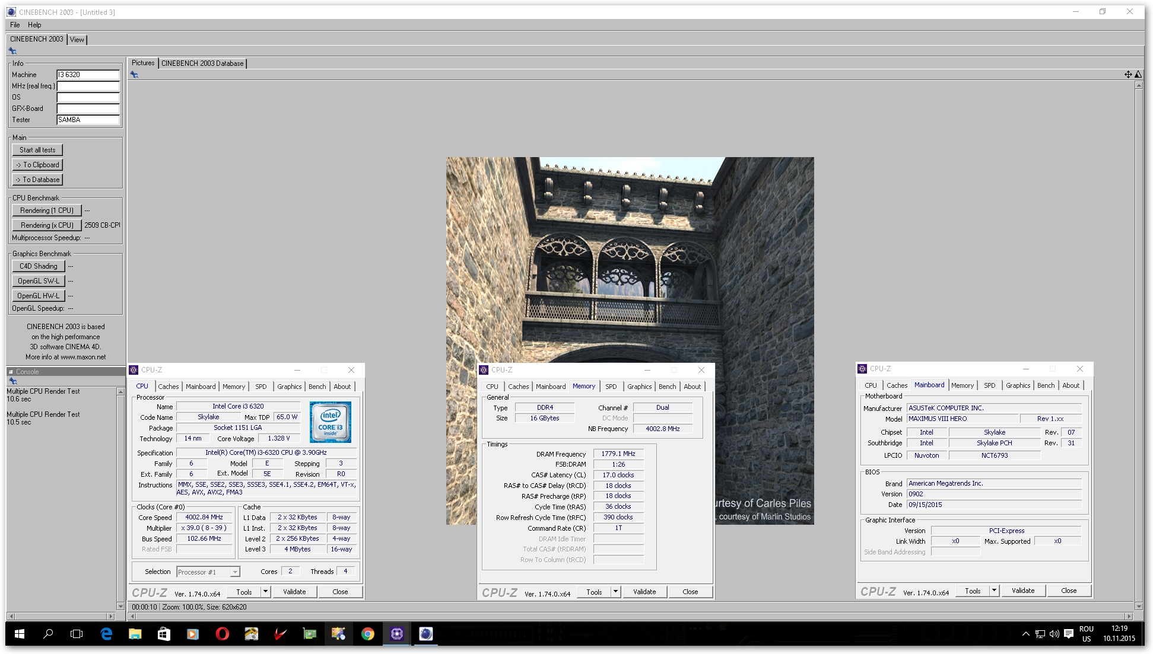Click Validate in the Mainboard CPU-Z window

click(1023, 591)
